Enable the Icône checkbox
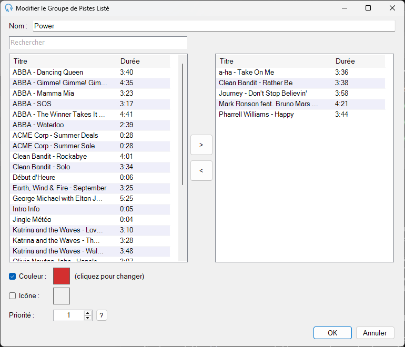405x347 pixels. pos(13,295)
